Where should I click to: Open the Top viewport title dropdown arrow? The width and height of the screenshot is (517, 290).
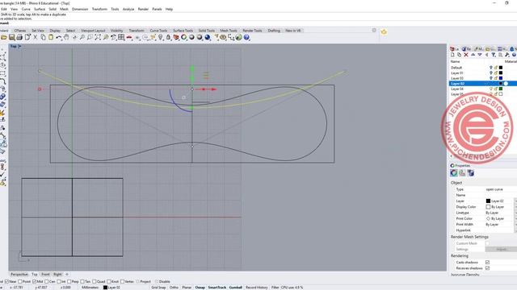[x=19, y=47]
